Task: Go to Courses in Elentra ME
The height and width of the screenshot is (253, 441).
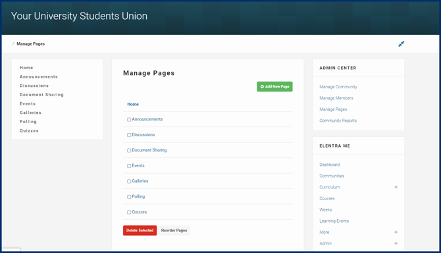Action: click(x=327, y=199)
